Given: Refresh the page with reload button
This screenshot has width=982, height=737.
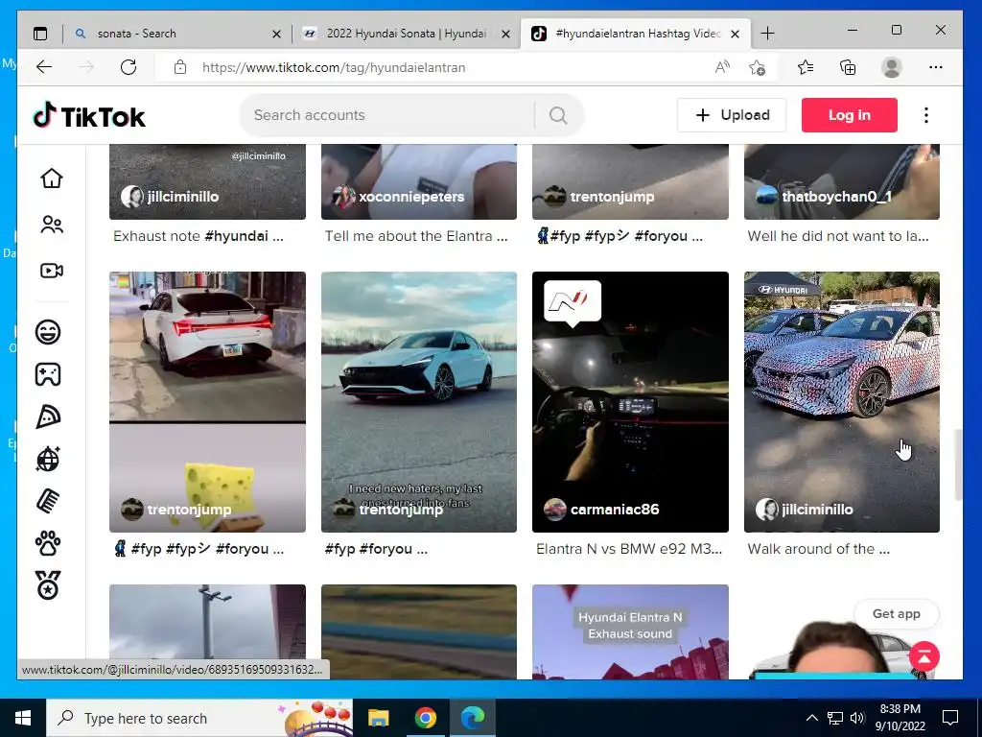Looking at the screenshot, I should [x=129, y=67].
